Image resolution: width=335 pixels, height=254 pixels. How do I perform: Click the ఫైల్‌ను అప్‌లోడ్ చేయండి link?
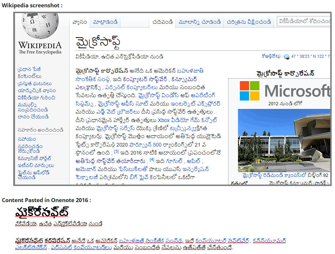33,175
